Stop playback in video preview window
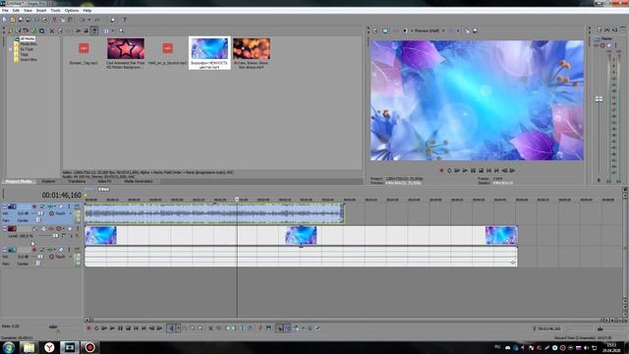This screenshot has height=354, width=629. point(481,170)
